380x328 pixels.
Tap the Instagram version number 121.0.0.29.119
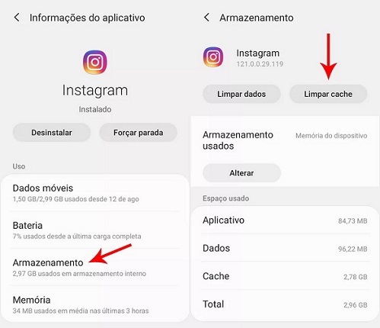(260, 64)
